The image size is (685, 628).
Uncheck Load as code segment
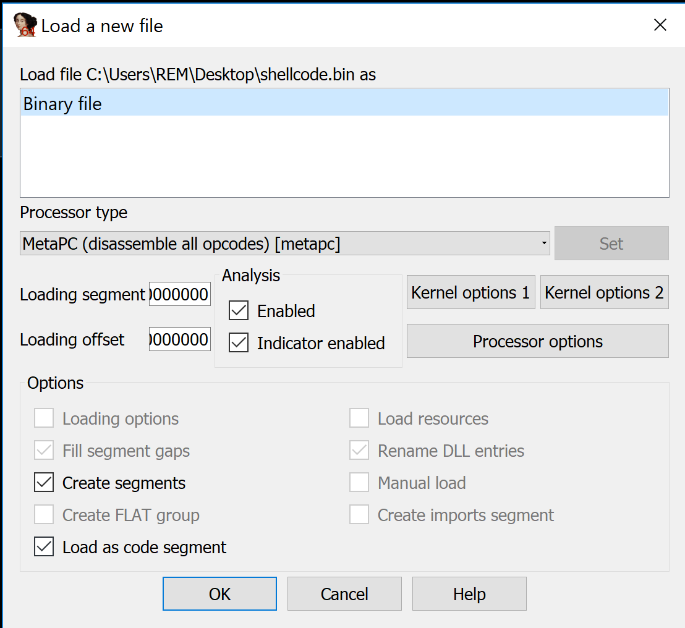point(44,546)
